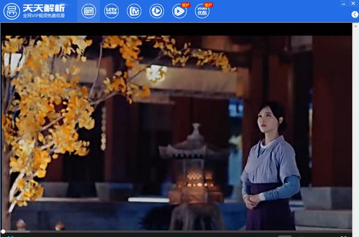Image resolution: width=359 pixels, height=237 pixels.
Task: Close the 天天解析 window
Action: point(353,4)
